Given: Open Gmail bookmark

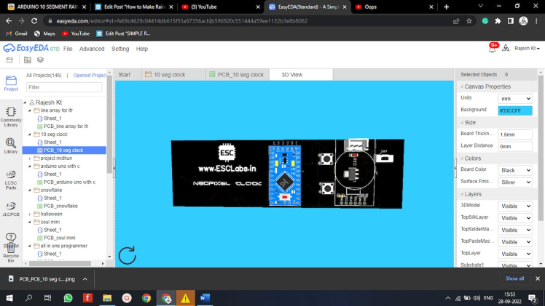Looking at the screenshot, I should point(17,33).
